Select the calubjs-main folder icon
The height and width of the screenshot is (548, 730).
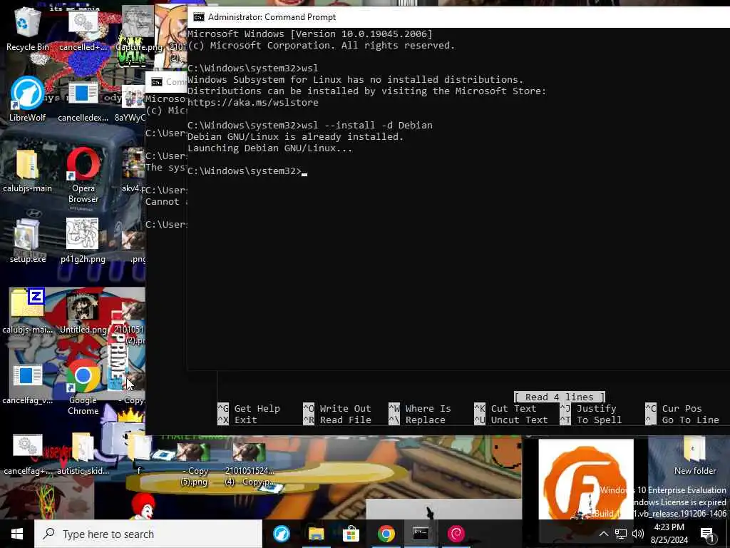(27, 171)
